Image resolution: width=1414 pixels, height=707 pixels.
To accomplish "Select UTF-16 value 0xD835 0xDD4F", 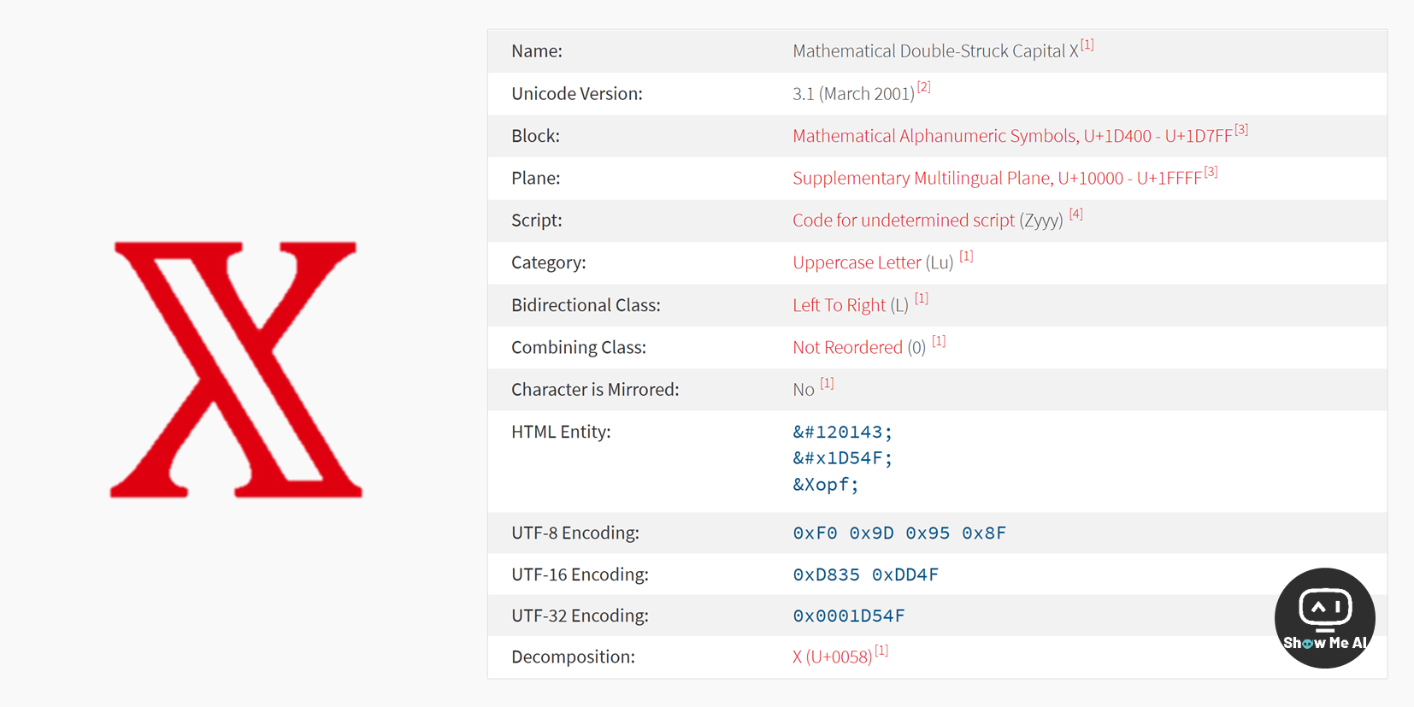I will (x=865, y=574).
